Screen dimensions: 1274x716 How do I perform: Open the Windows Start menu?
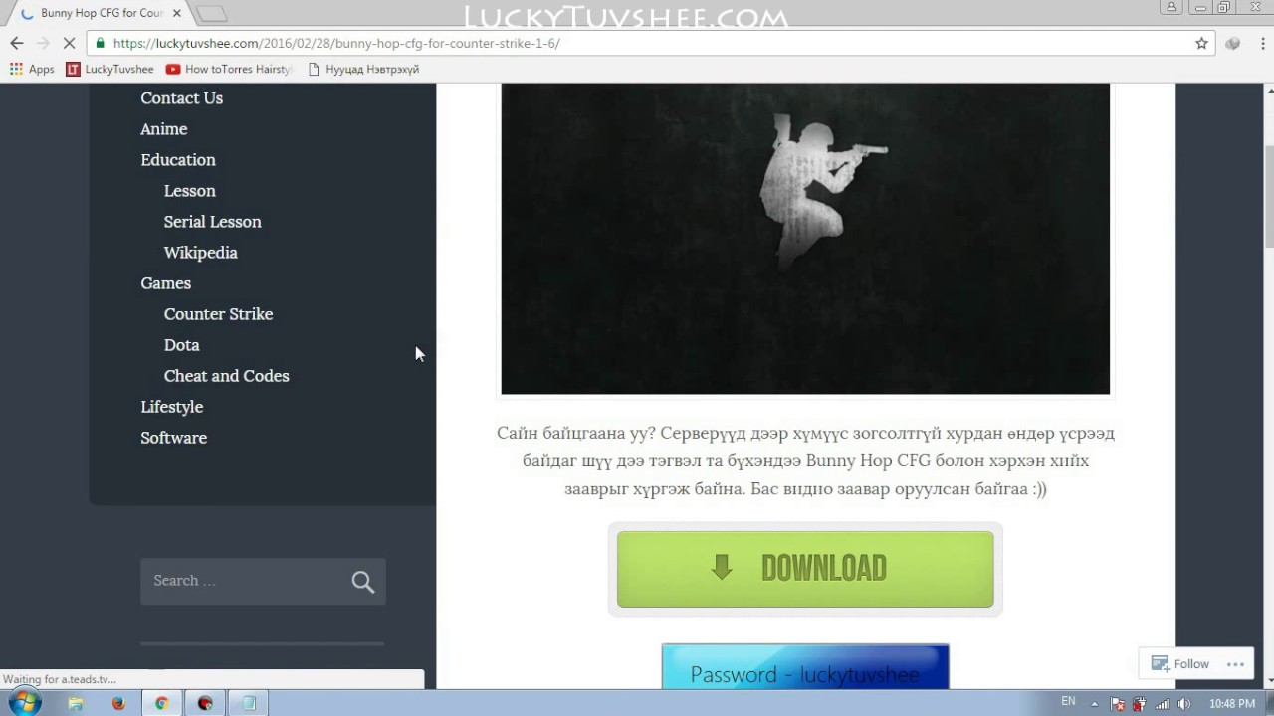(25, 703)
